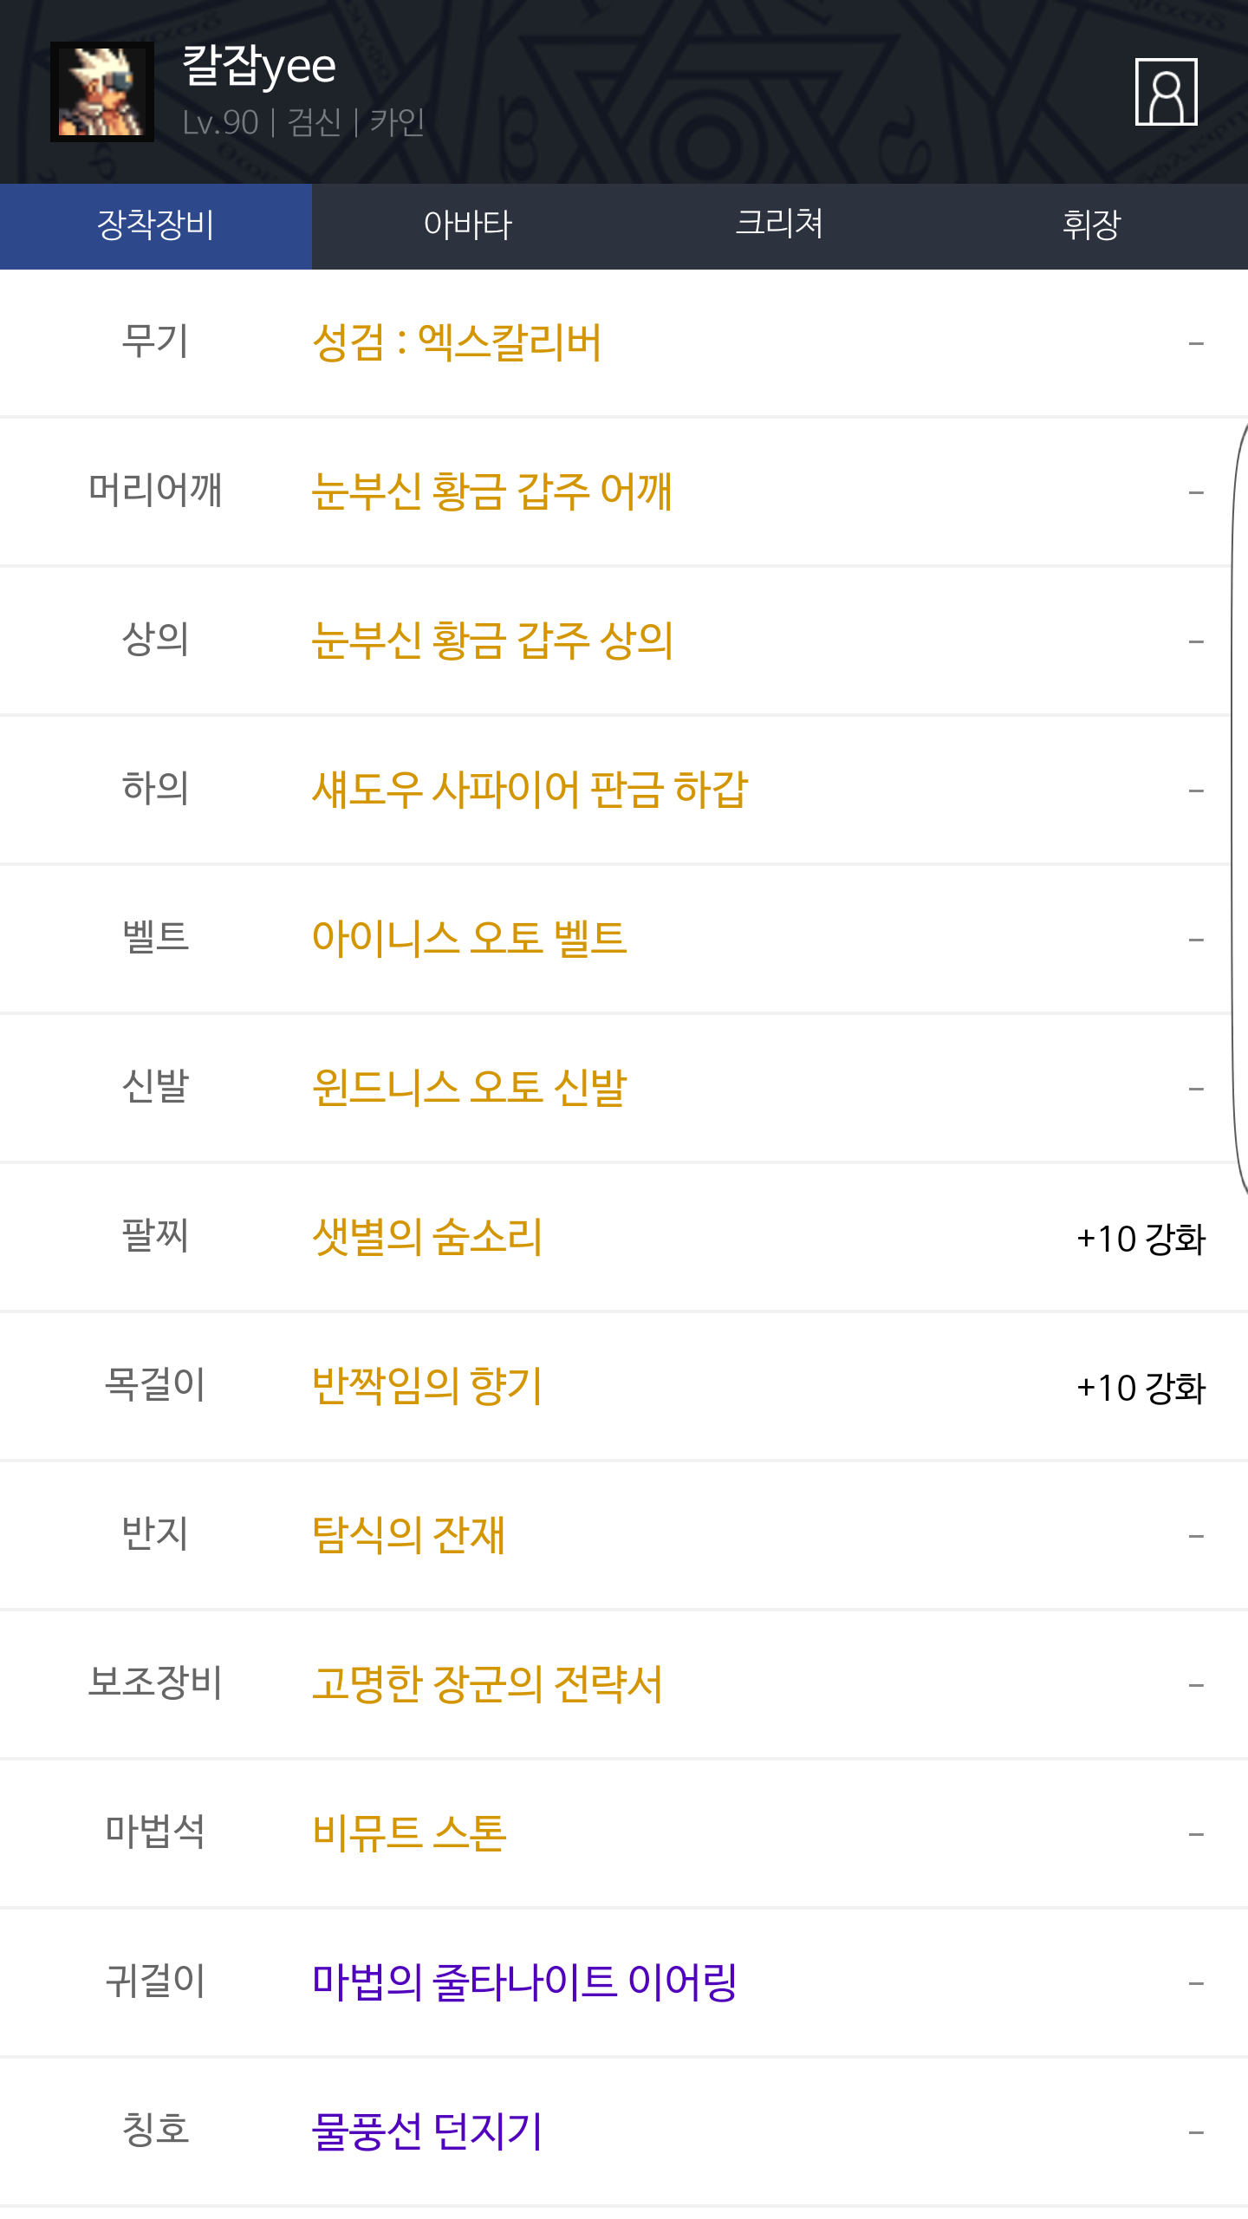Viewport: 1248px width, 2219px height.
Task: Select magic stone 비뮤트 스톤
Action: [x=409, y=1833]
